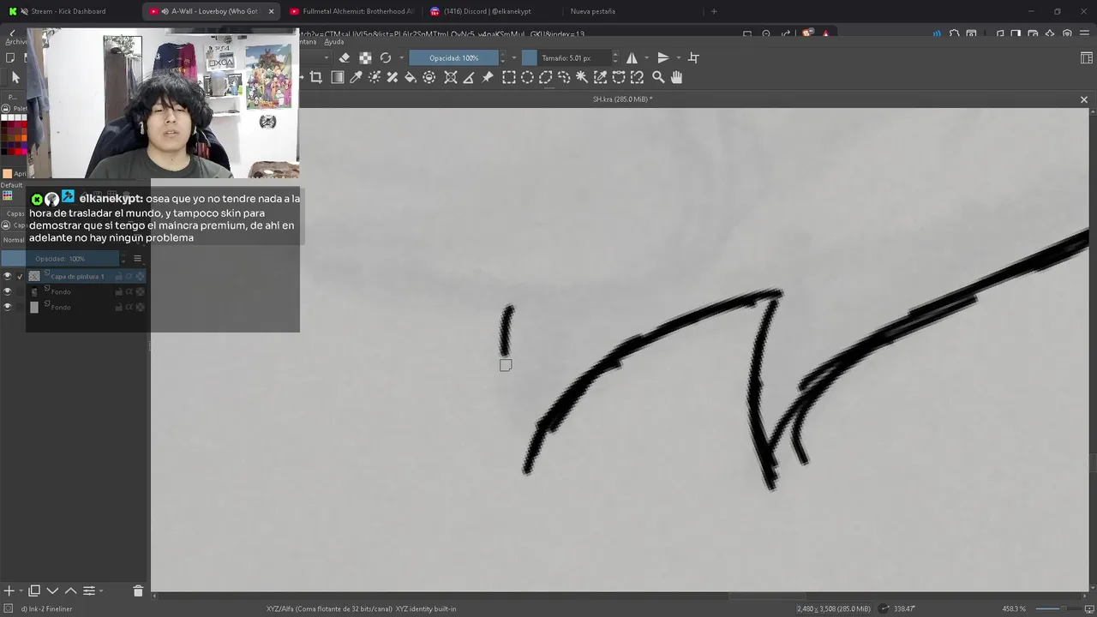1097x617 pixels.
Task: Open layers panel options hamburger menu
Action: pyautogui.click(x=137, y=258)
